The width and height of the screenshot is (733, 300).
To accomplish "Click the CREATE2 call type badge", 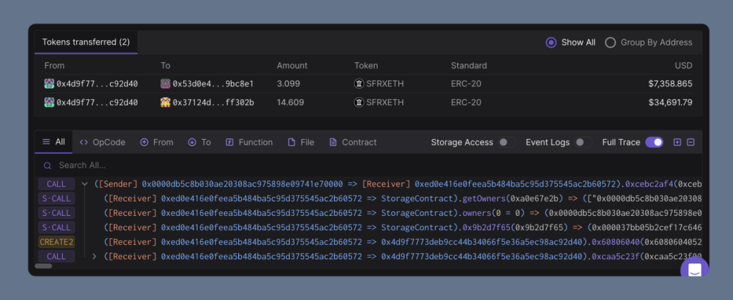I will (x=56, y=242).
